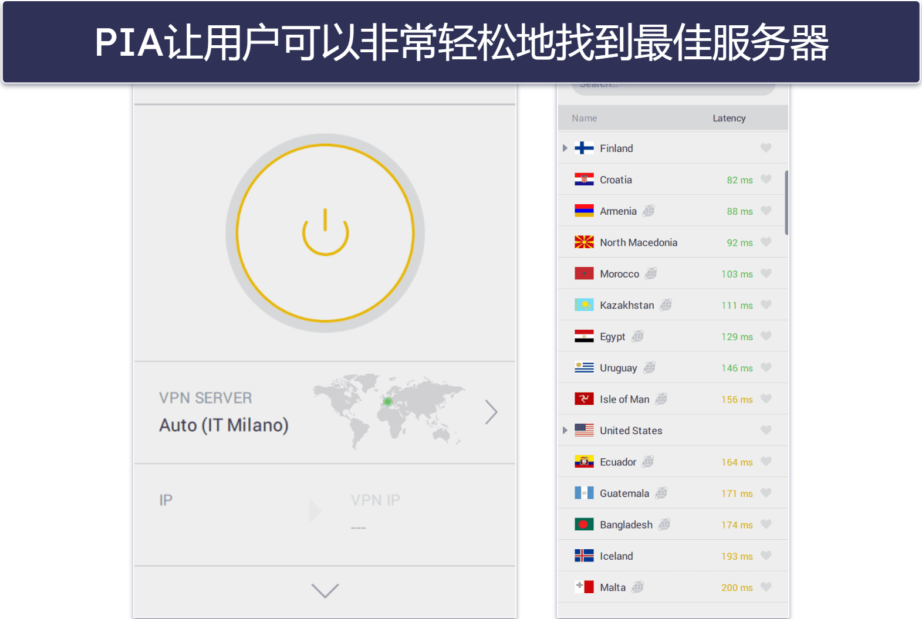
Task: Select the Bangladesh server
Action: (x=673, y=525)
